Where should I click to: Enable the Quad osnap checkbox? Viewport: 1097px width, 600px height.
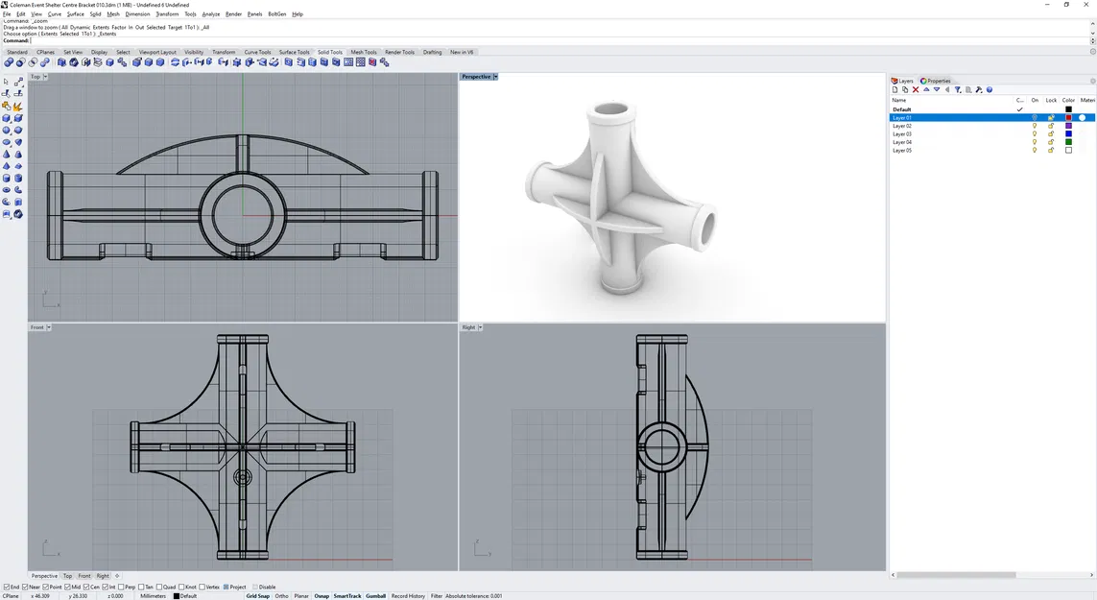(159, 587)
